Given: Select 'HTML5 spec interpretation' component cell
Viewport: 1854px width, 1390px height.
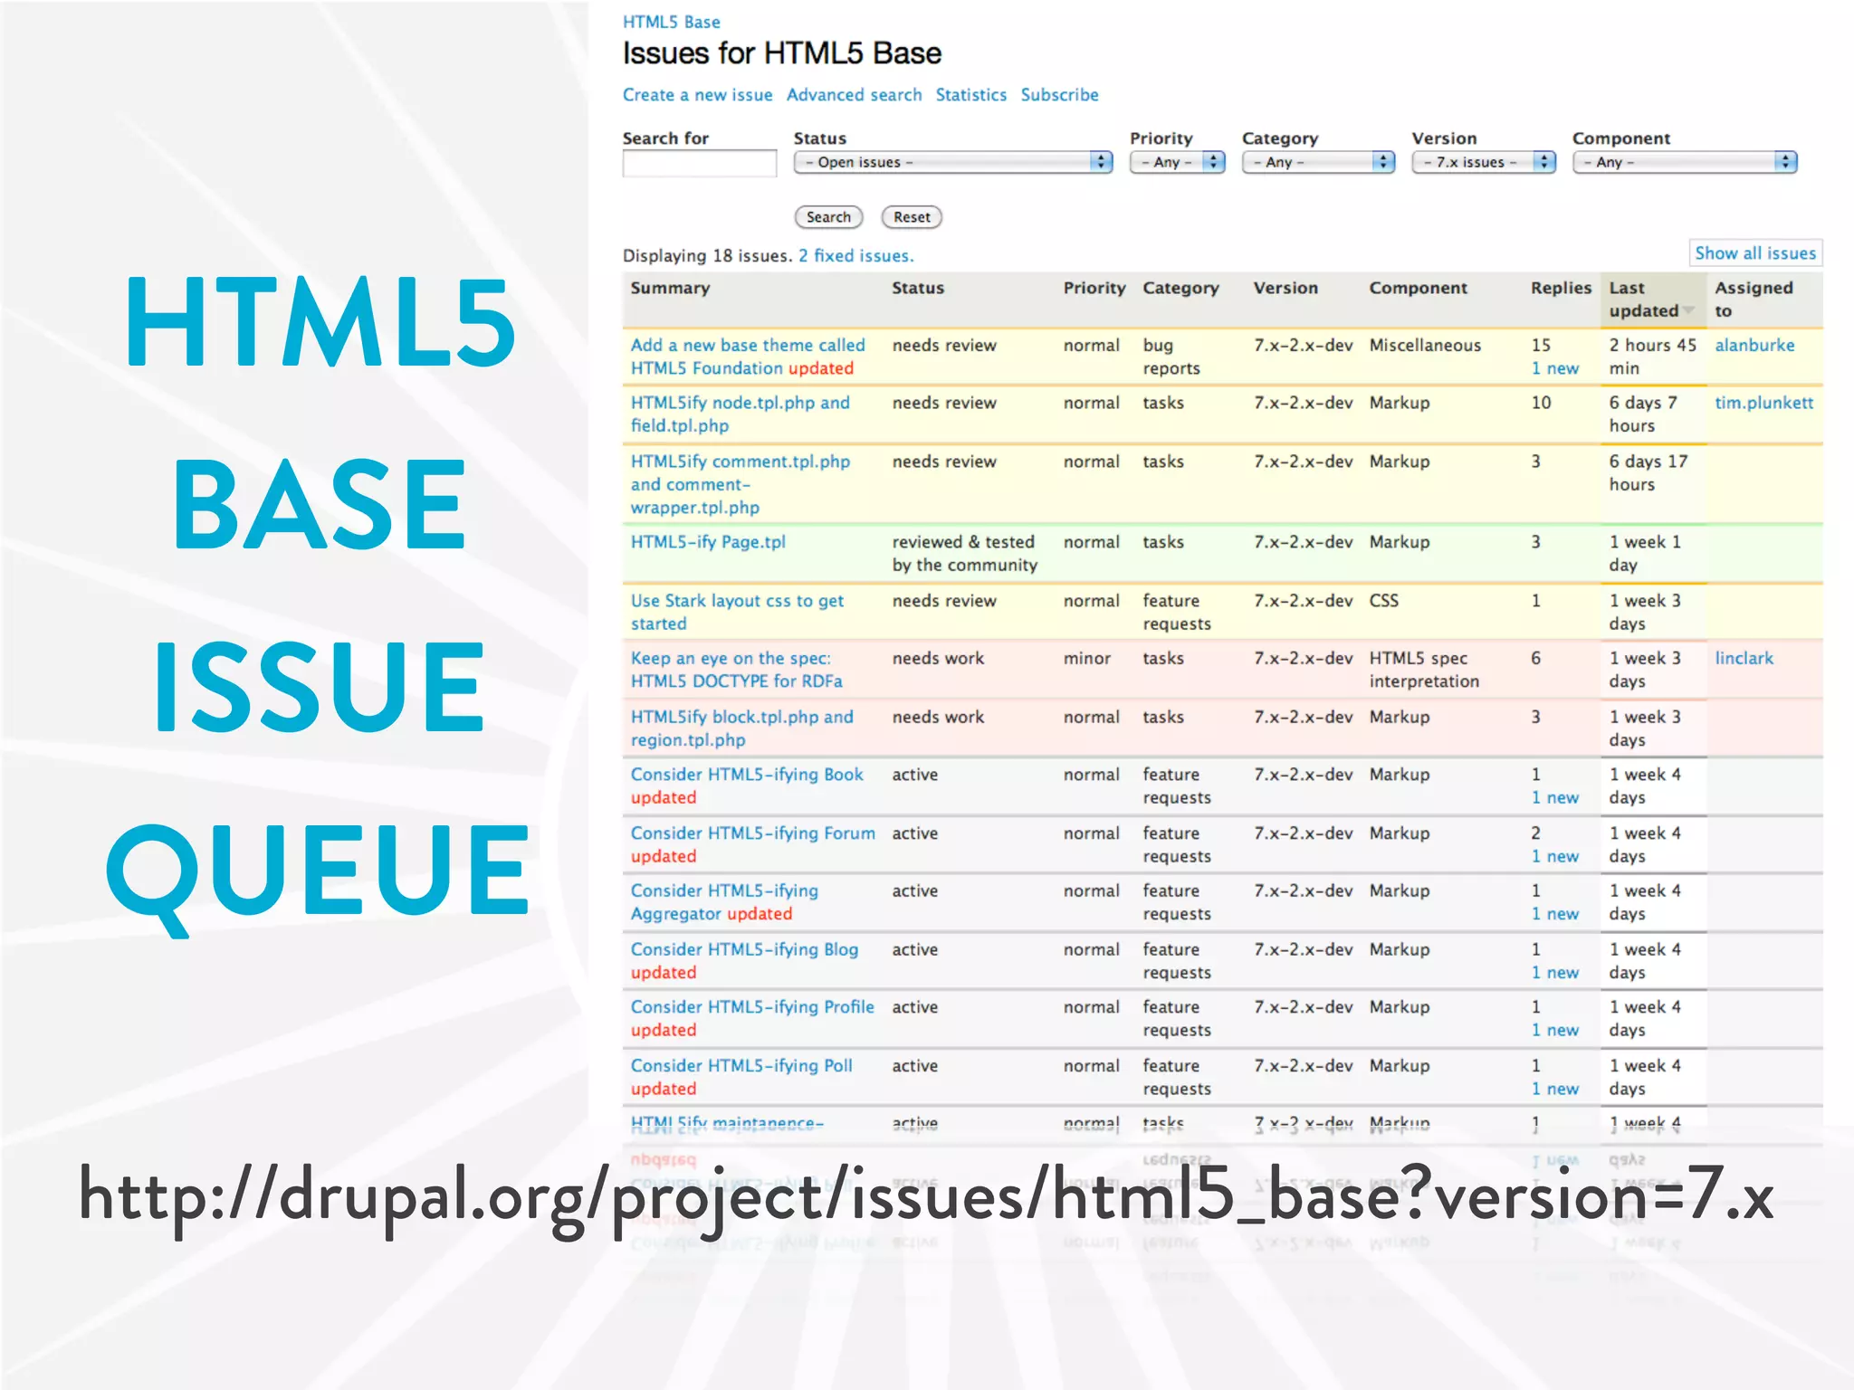Looking at the screenshot, I should [x=1424, y=670].
